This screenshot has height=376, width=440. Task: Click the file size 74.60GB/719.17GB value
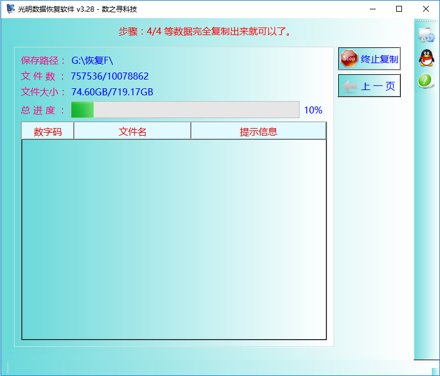pos(112,92)
